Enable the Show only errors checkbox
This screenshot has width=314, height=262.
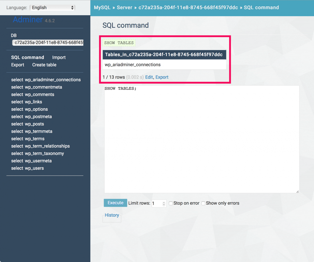click(x=203, y=203)
